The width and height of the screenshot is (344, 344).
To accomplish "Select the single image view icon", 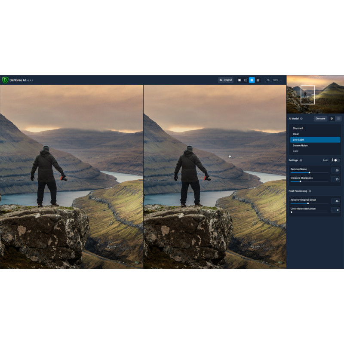I will (240, 80).
